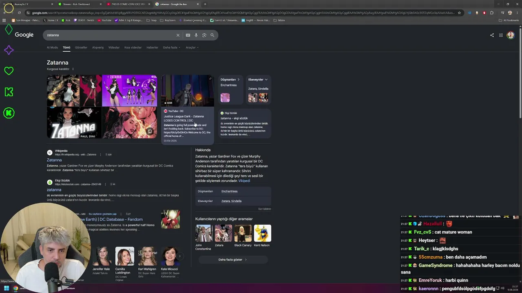
Task: Open the Black Canary related search thumbnail
Action: [x=243, y=233]
